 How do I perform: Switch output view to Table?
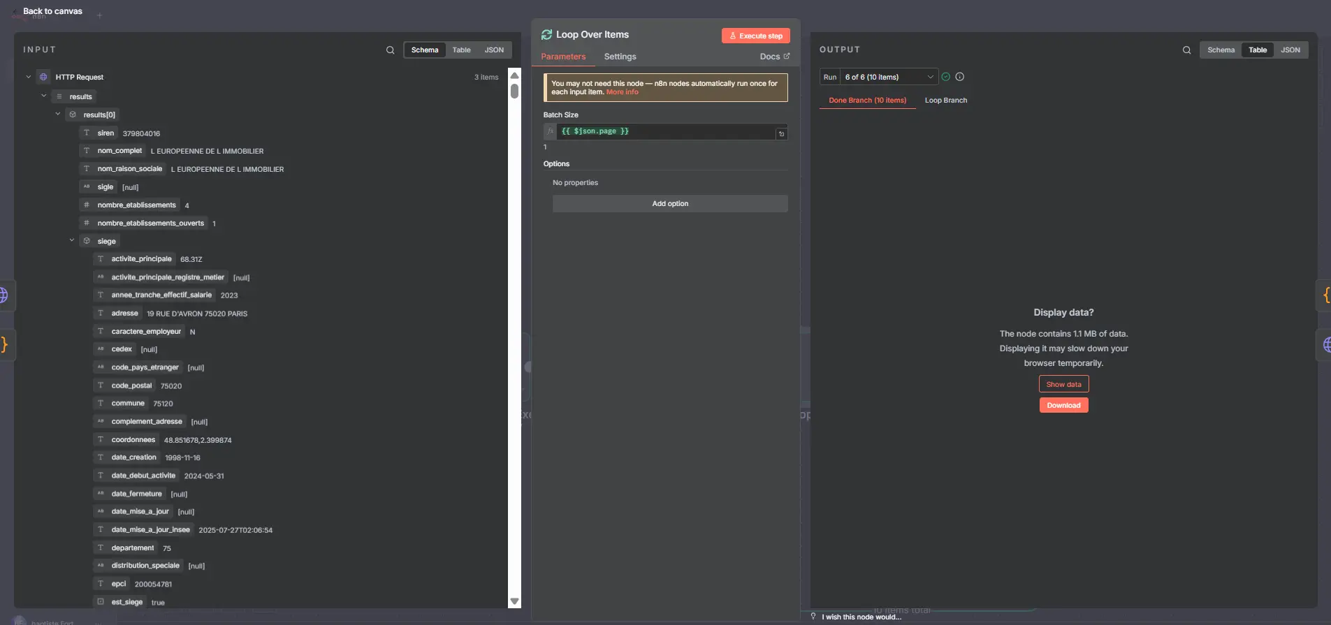(x=1258, y=50)
